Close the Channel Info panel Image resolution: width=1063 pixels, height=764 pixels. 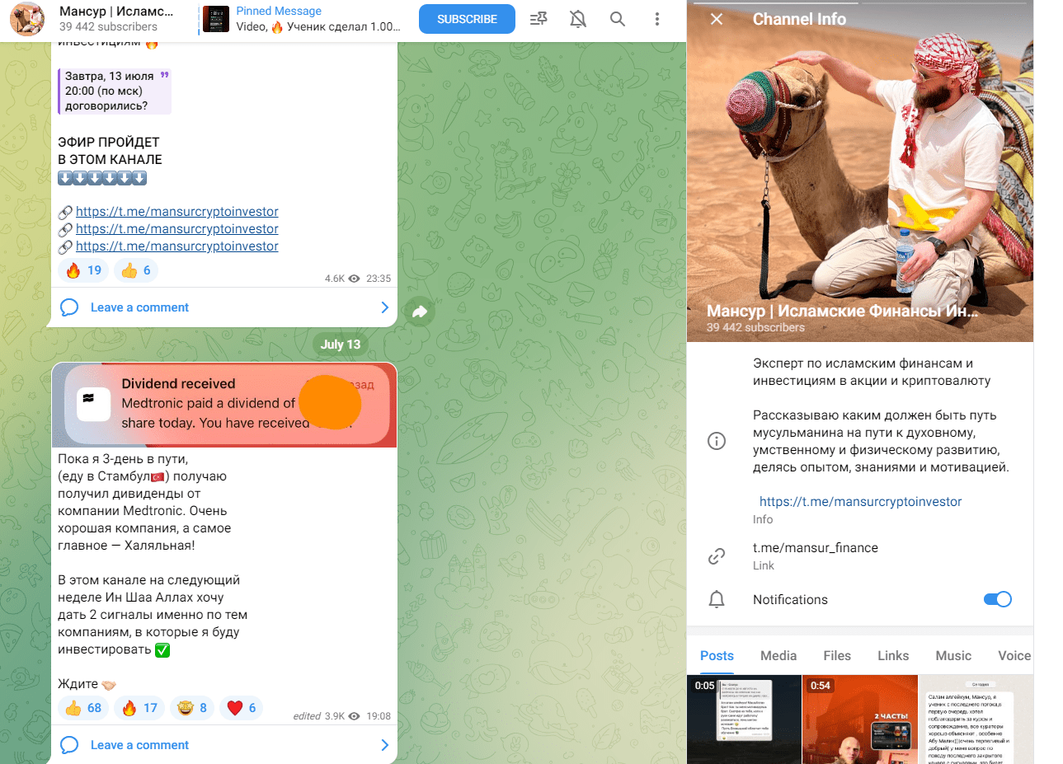(x=717, y=19)
